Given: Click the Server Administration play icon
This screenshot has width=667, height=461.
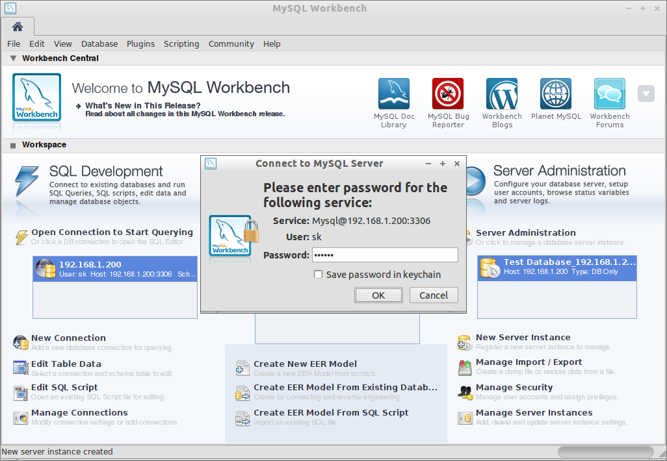Looking at the screenshot, I should (476, 181).
